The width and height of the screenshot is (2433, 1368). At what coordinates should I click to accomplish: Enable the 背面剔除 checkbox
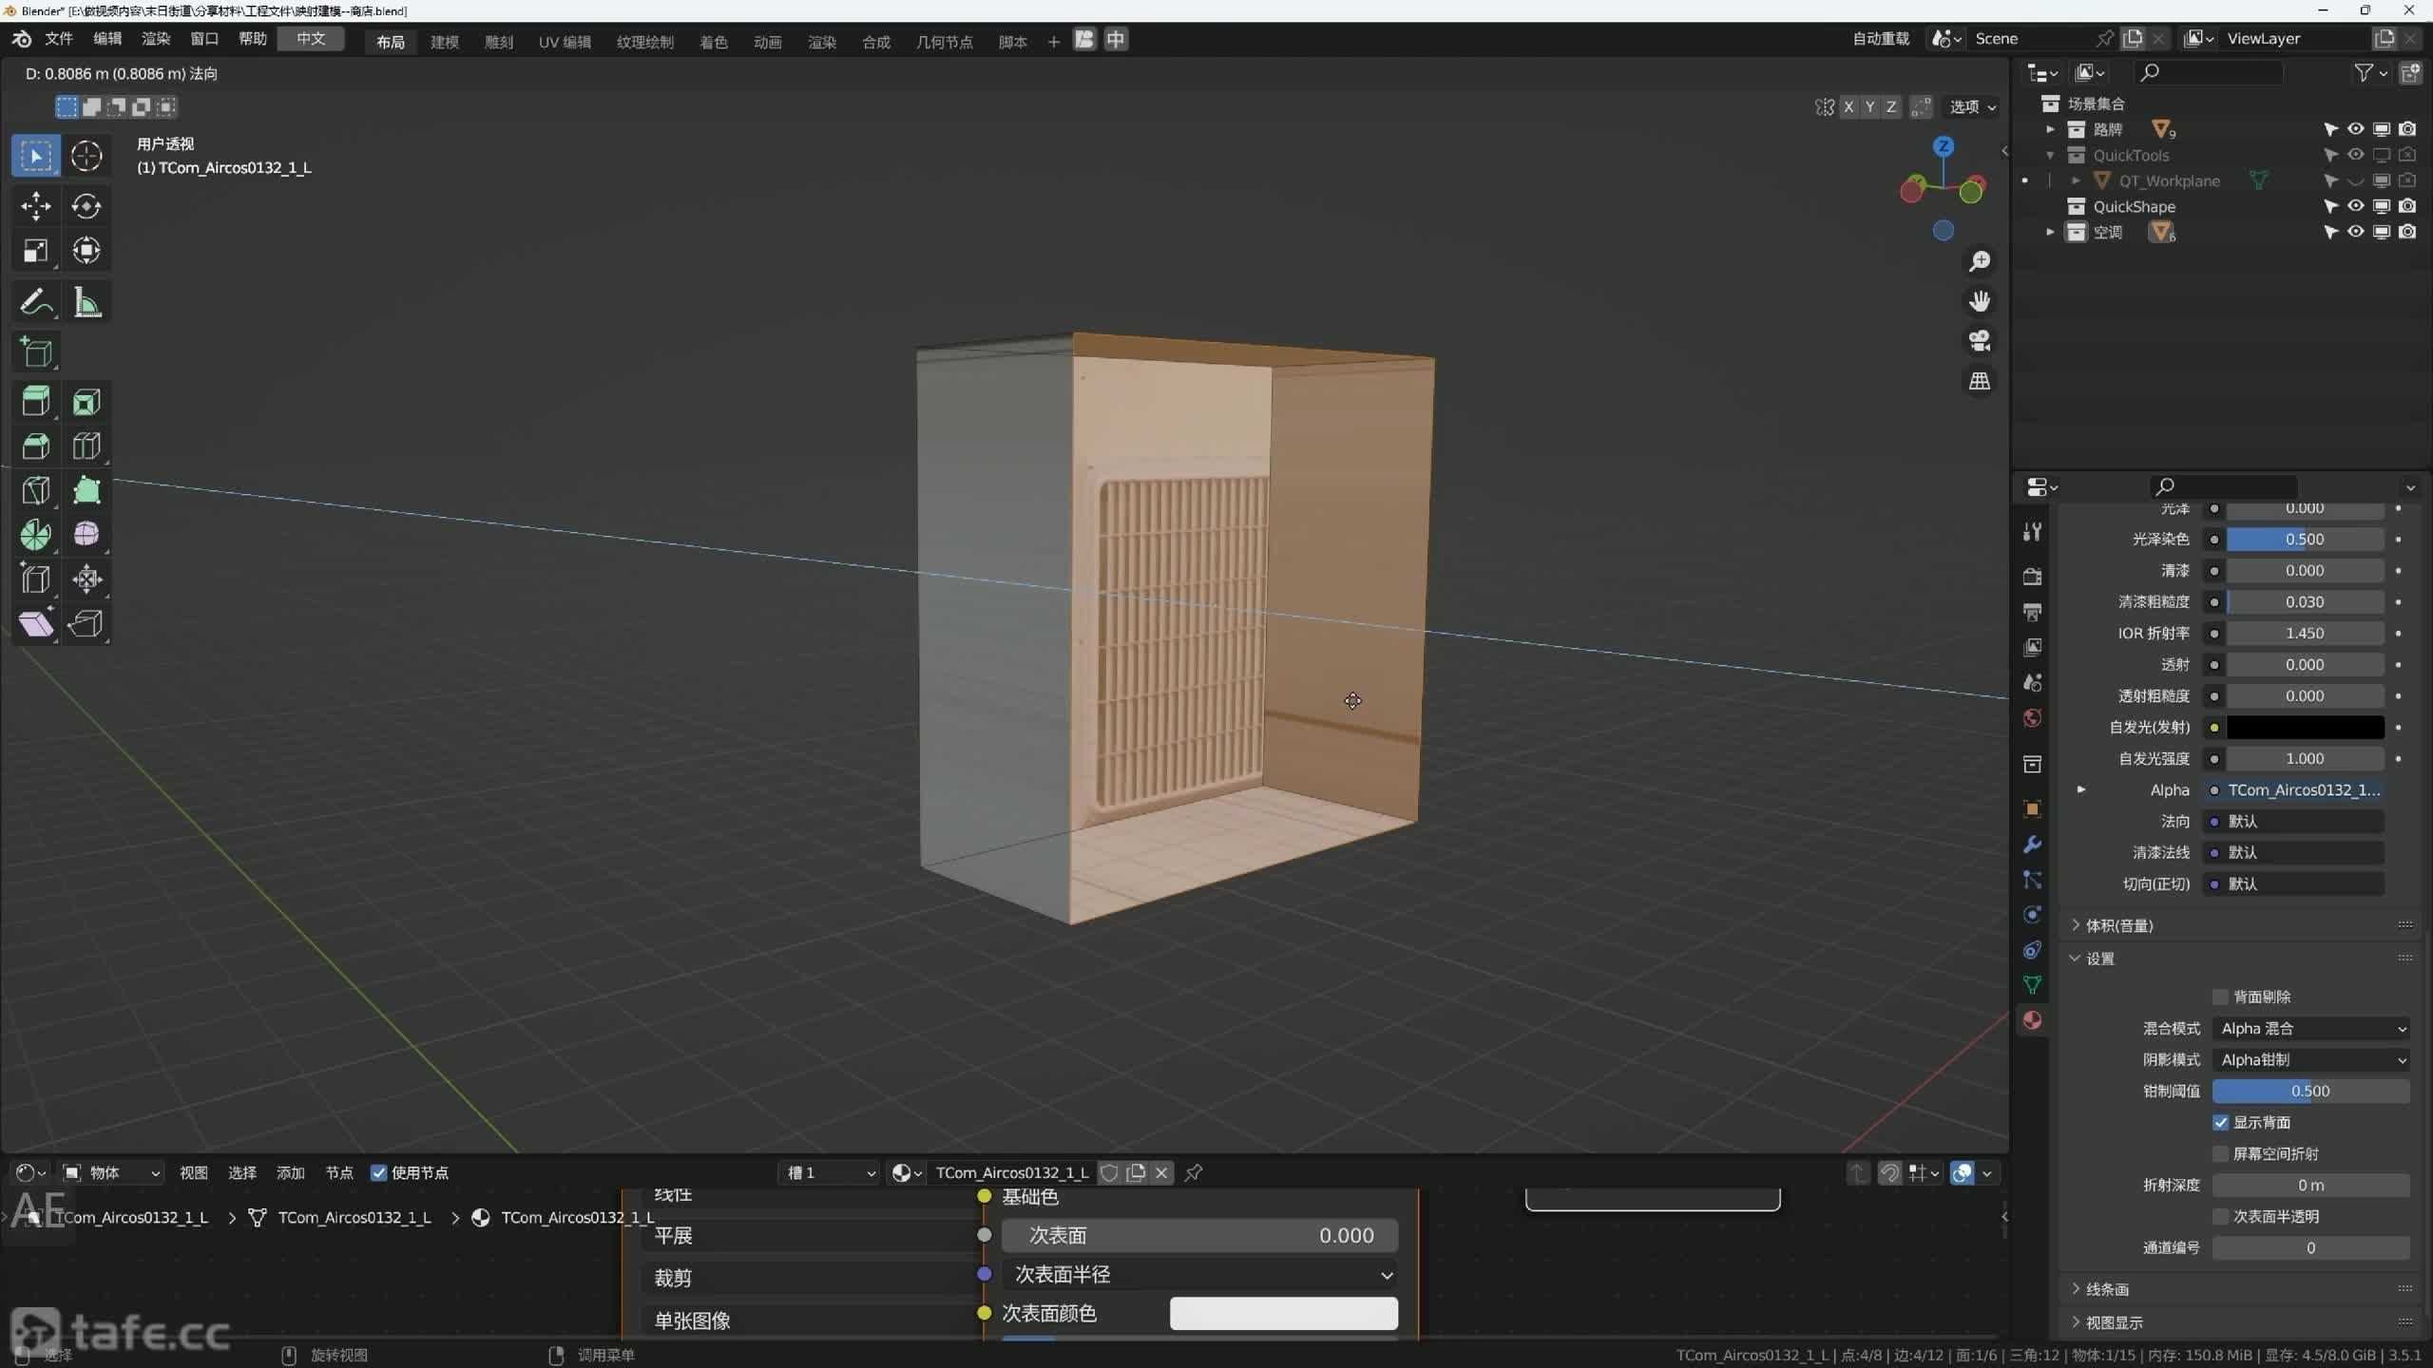(x=2221, y=997)
